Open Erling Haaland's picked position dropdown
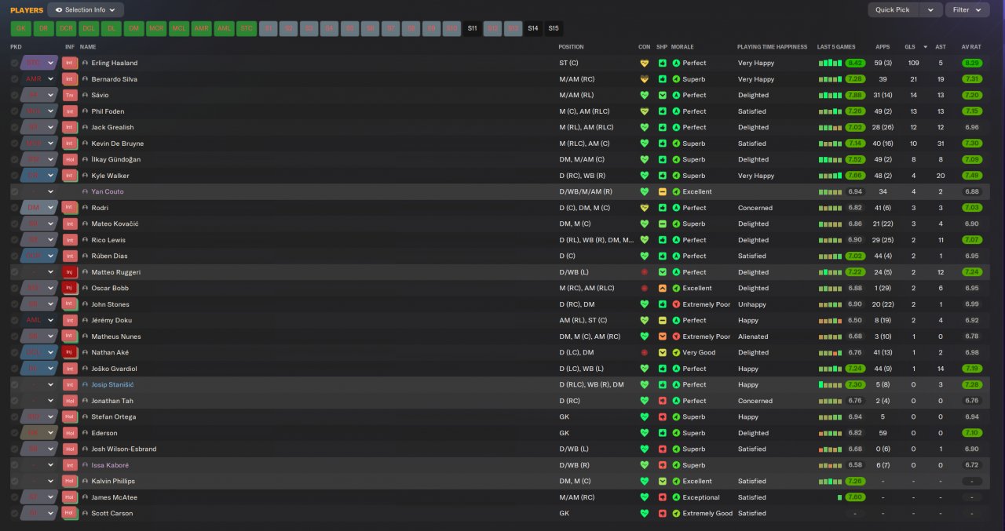Viewport: 1005px width, 531px height. click(x=39, y=63)
